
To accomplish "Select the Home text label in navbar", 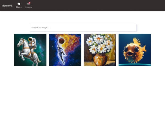I will tap(19, 7).
